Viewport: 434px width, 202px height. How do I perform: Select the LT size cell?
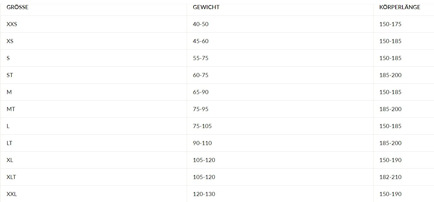click(9, 143)
